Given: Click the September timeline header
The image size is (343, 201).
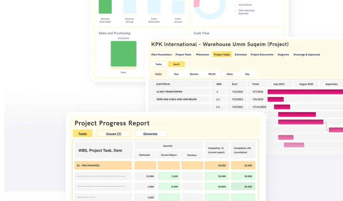Looking at the screenshot, I should (x=332, y=84).
